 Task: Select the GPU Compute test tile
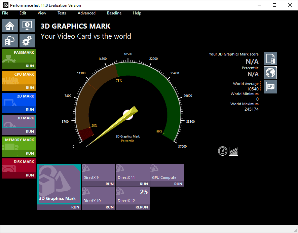[167, 173]
